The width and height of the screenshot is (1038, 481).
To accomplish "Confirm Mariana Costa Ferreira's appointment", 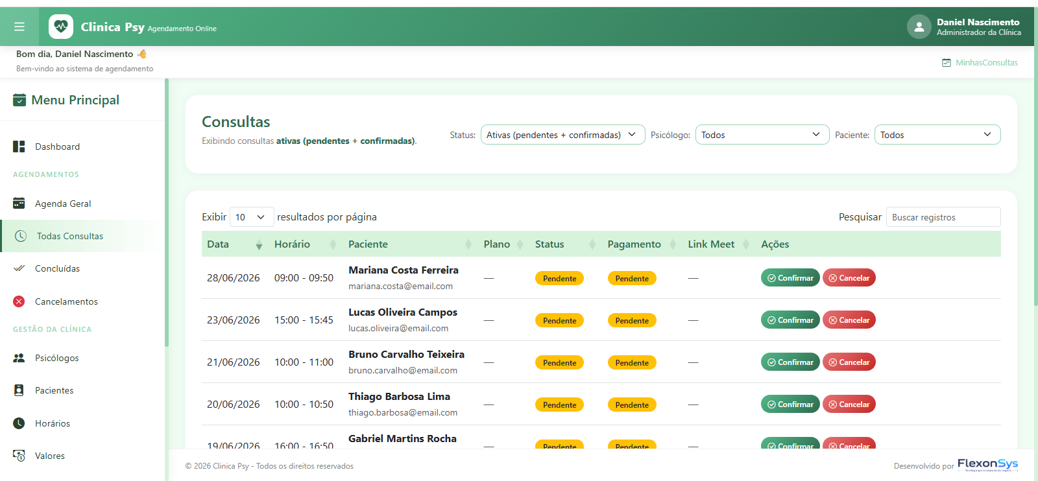I will (x=790, y=277).
